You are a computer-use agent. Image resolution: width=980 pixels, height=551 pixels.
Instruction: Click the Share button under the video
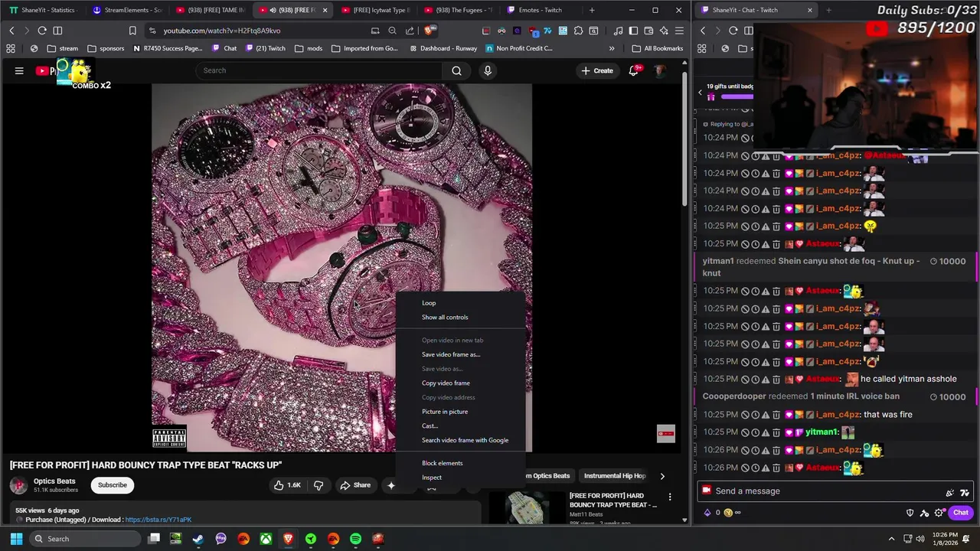pyautogui.click(x=355, y=485)
